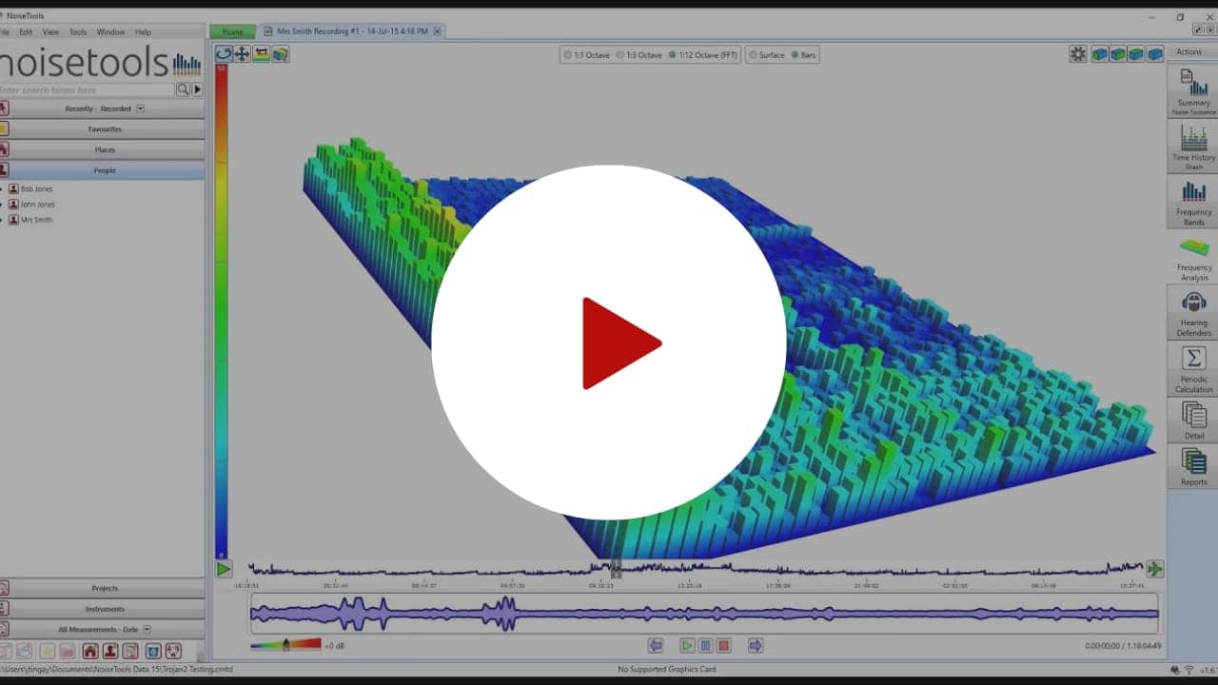Open the File menu
1218x685 pixels.
point(3,31)
